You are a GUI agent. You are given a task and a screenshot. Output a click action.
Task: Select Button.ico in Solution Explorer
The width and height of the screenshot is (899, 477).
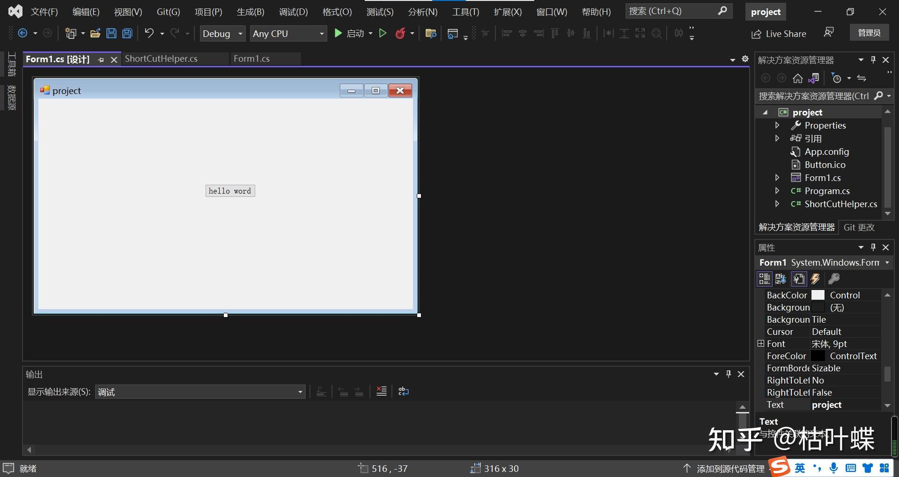(825, 165)
